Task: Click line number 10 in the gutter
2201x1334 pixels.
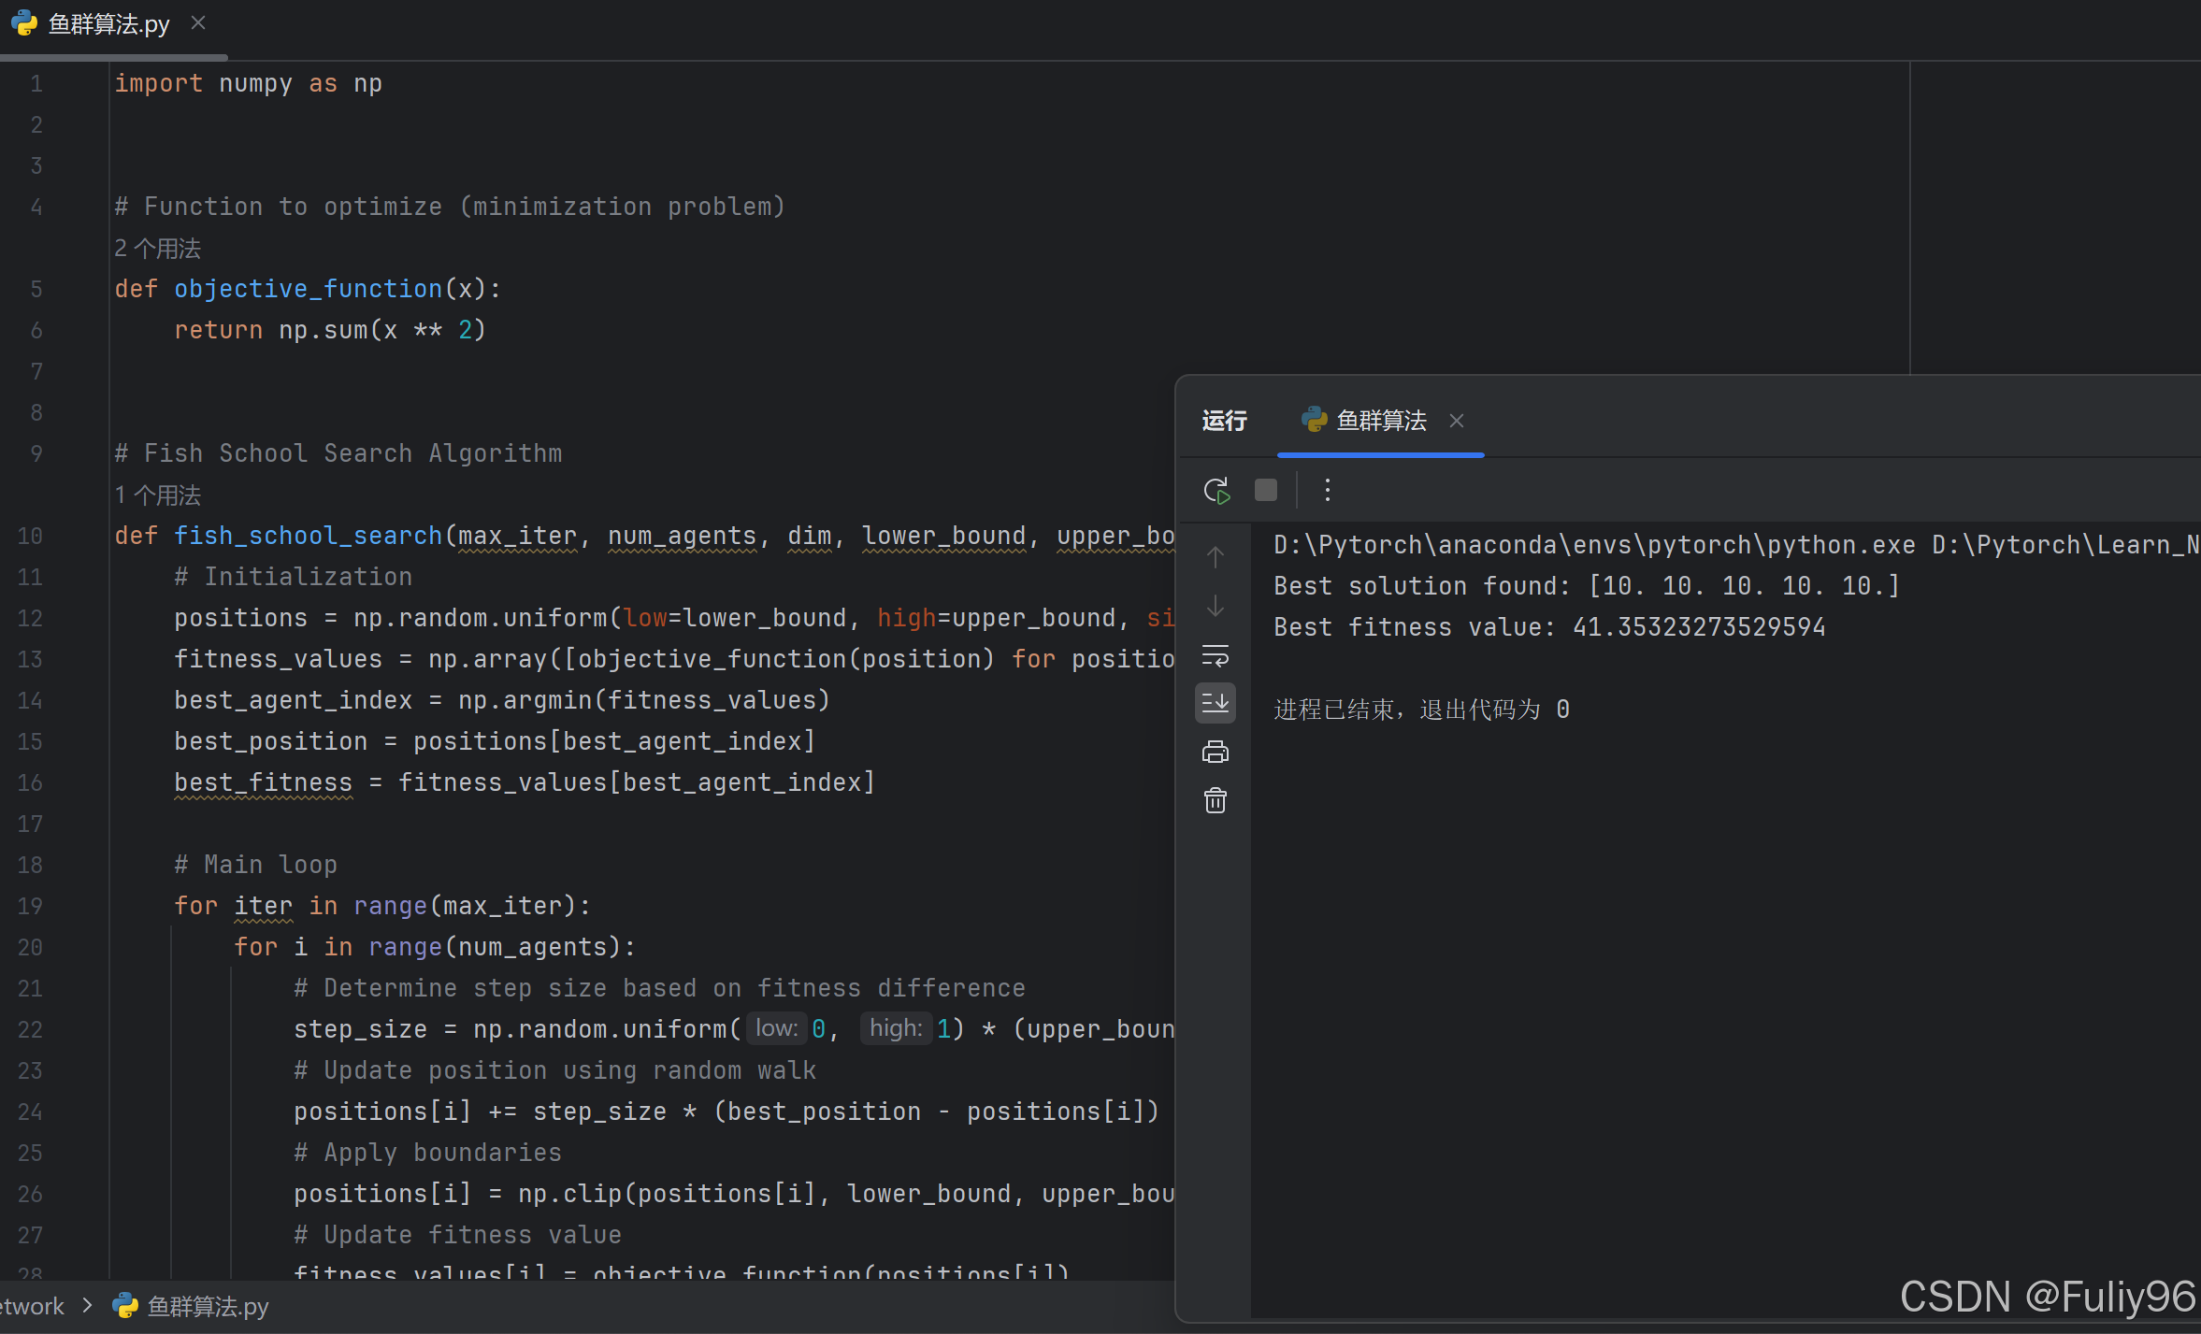Action: pos(30,536)
